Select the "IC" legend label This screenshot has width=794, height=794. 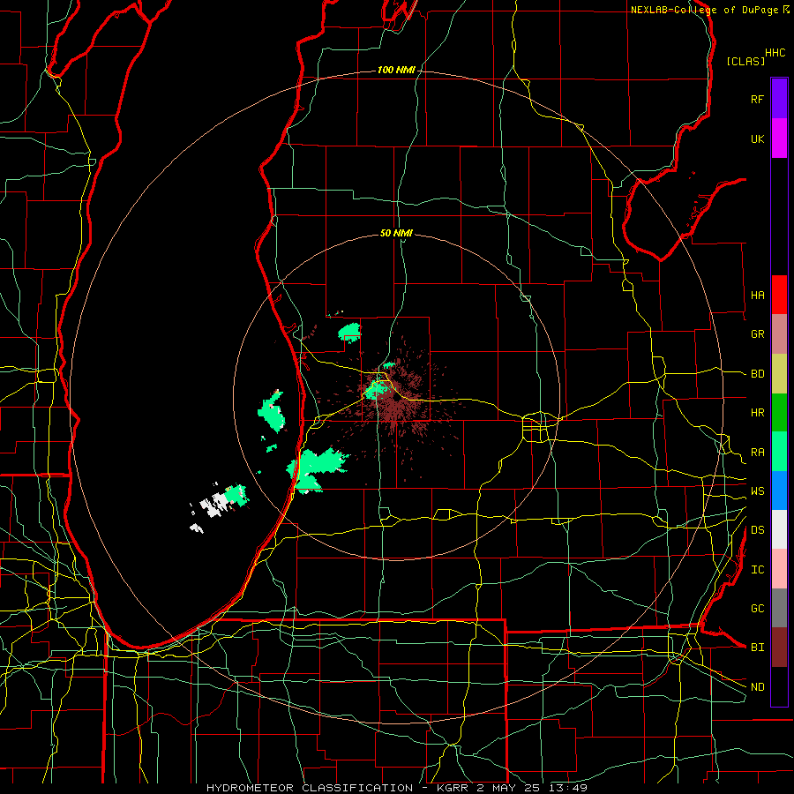[757, 570]
